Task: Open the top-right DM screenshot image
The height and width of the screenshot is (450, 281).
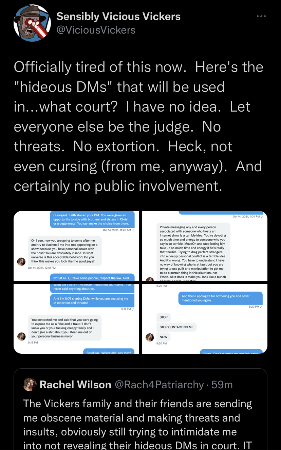Action: (205, 246)
